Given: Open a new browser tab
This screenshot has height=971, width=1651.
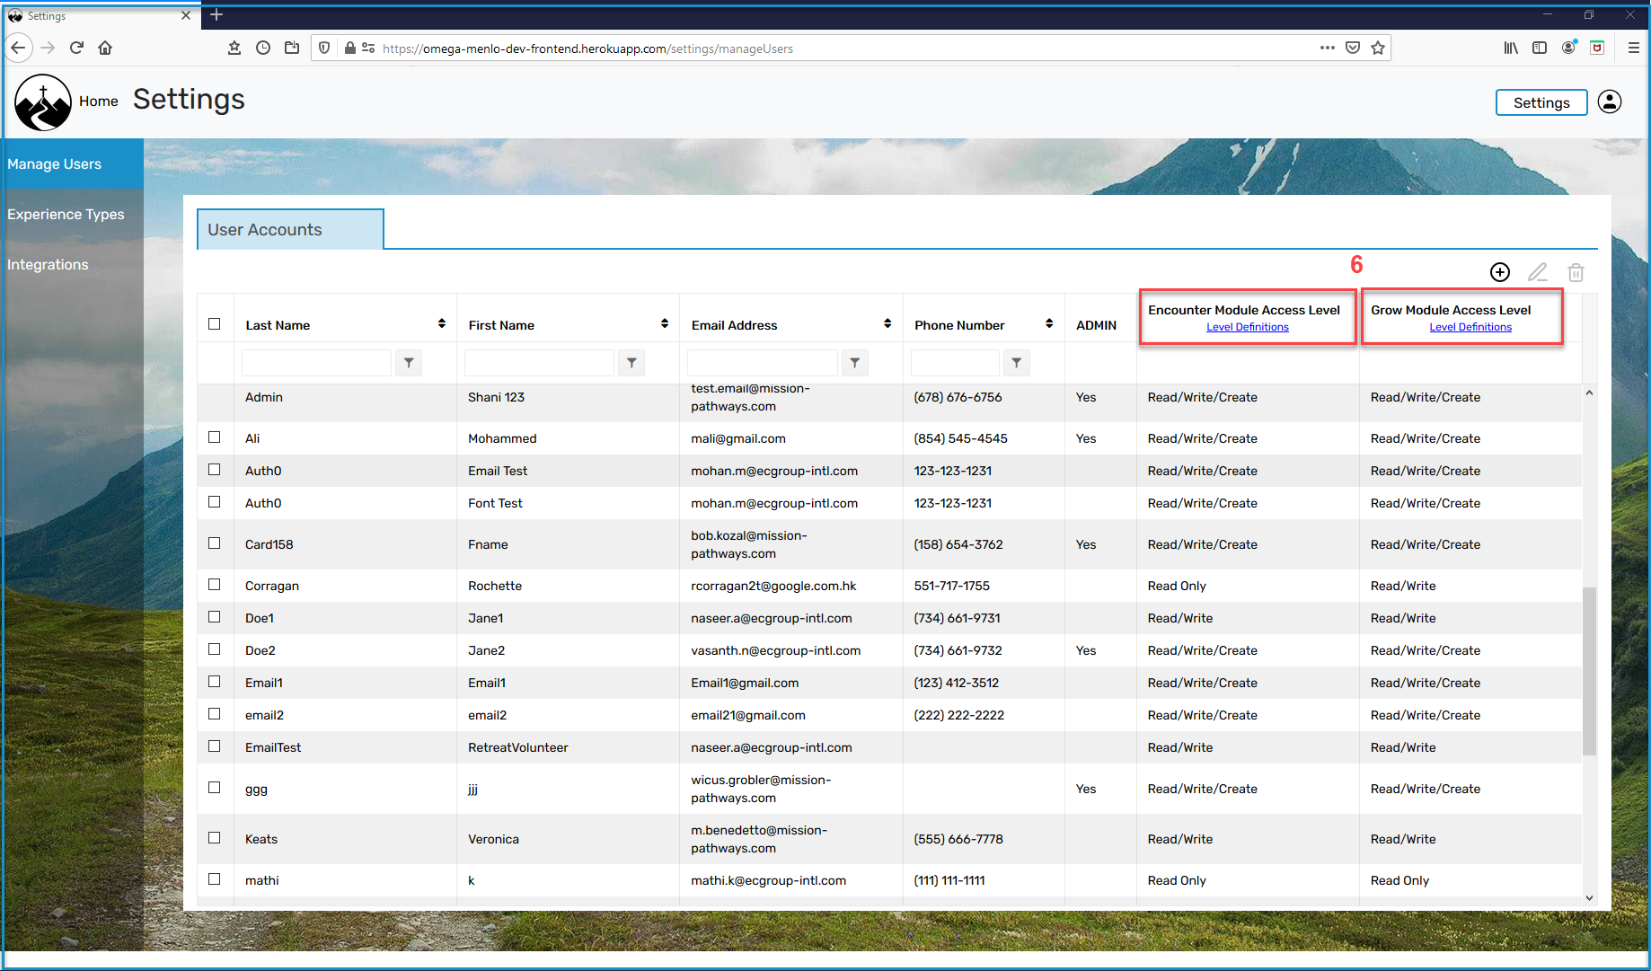Looking at the screenshot, I should click(216, 15).
